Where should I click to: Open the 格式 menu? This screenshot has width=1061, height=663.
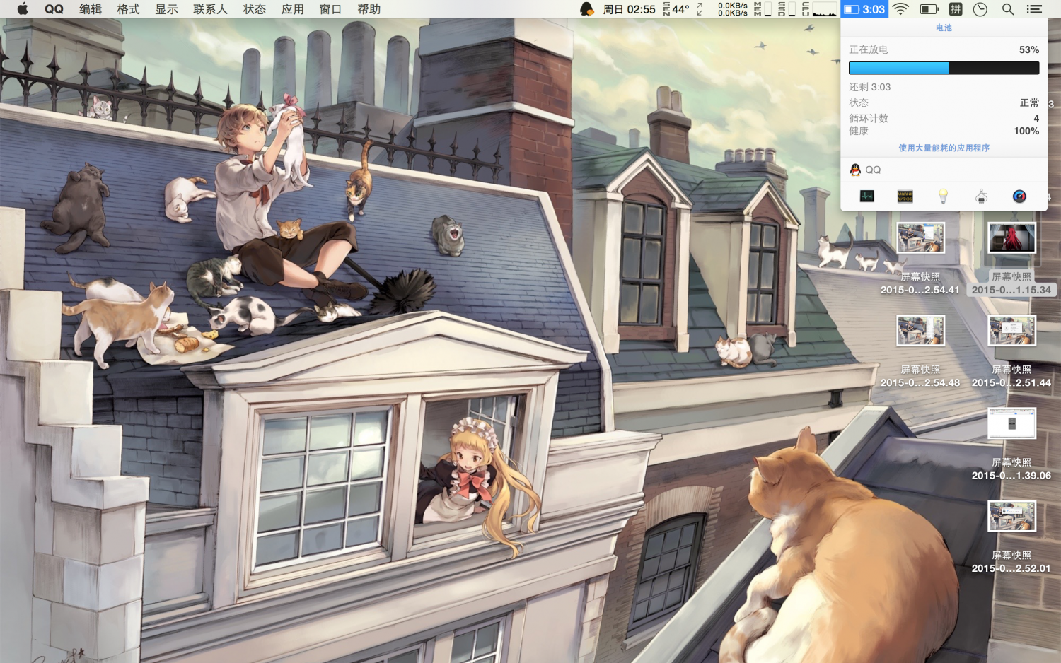click(129, 9)
